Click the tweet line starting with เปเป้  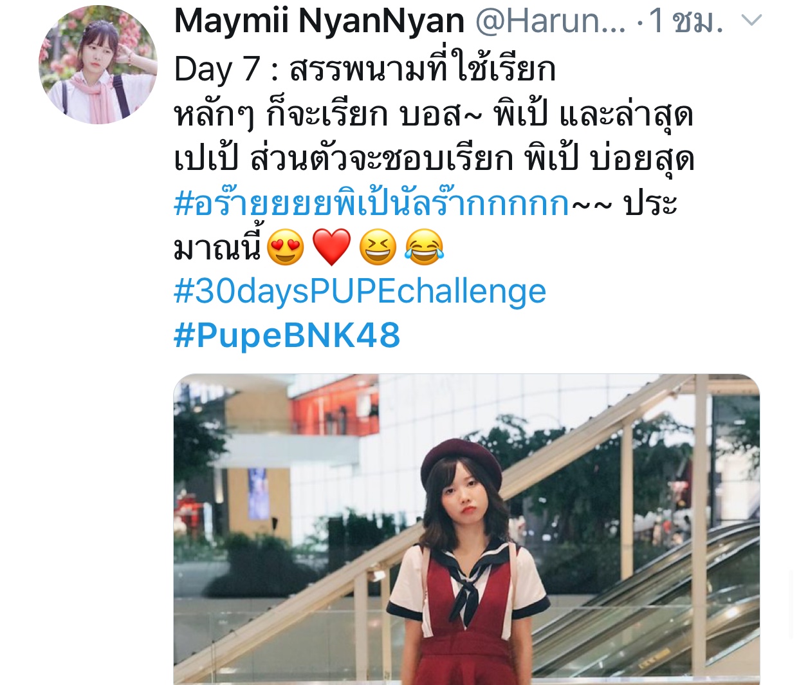coord(434,159)
